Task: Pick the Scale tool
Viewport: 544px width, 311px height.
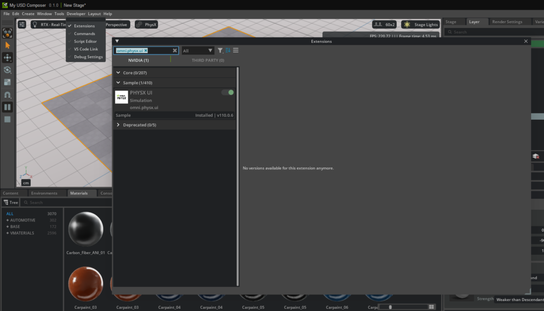Action: click(x=7, y=82)
